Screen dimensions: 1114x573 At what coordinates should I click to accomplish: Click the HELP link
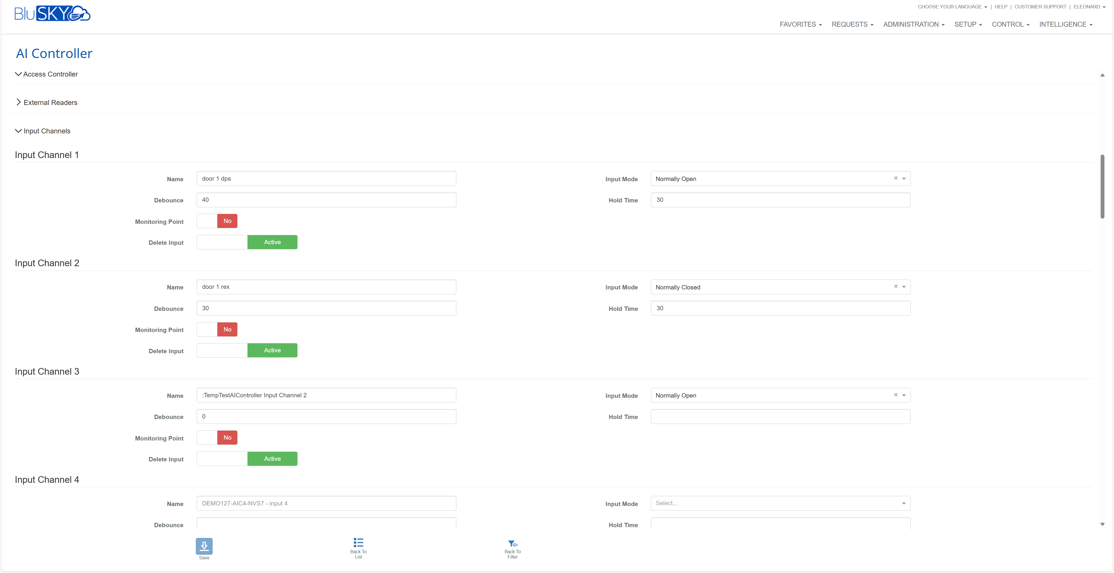(x=1001, y=6)
